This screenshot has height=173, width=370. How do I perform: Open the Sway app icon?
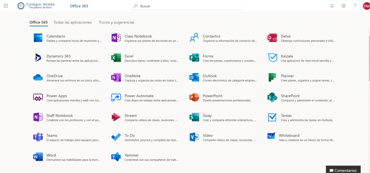click(x=194, y=117)
